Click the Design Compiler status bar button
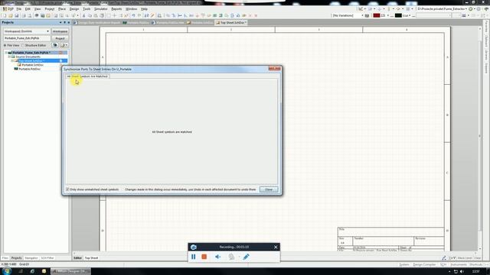 pos(424,265)
